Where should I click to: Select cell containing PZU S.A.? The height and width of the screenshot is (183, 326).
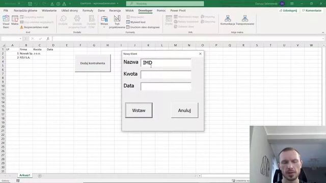(26, 57)
